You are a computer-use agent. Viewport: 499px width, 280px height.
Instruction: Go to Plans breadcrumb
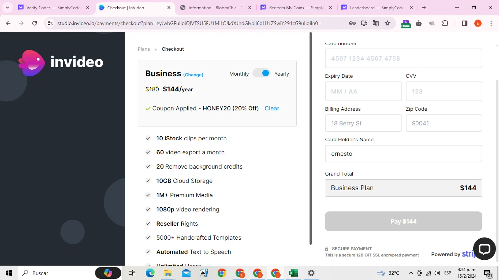(144, 49)
